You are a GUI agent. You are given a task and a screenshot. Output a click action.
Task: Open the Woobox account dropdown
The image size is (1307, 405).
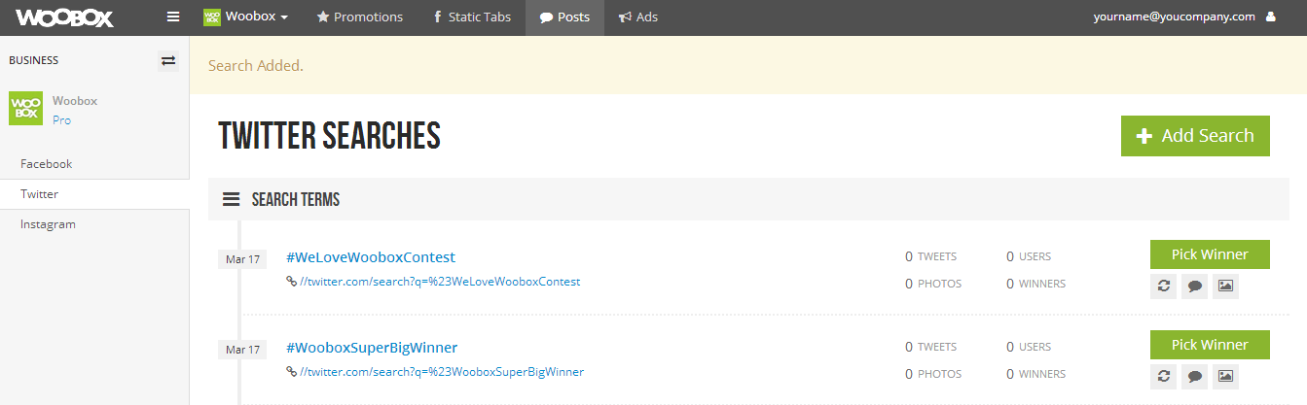(245, 17)
